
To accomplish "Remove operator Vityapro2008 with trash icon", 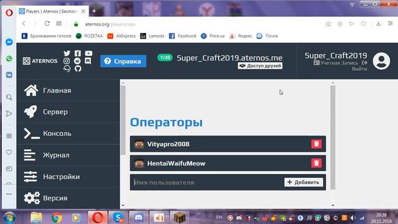I will (x=317, y=144).
